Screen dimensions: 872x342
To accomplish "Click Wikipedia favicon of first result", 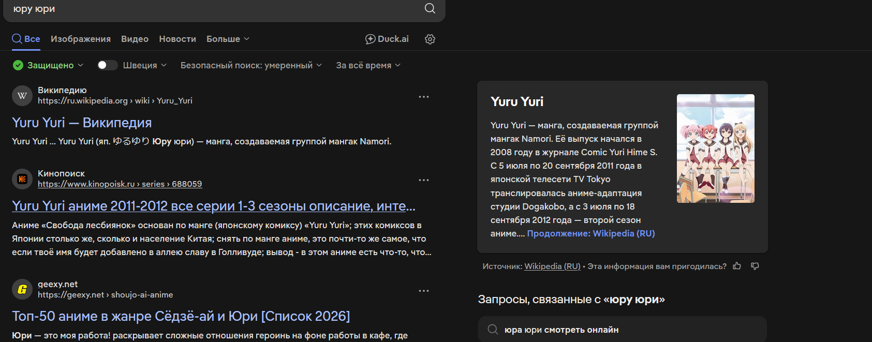I will (22, 96).
